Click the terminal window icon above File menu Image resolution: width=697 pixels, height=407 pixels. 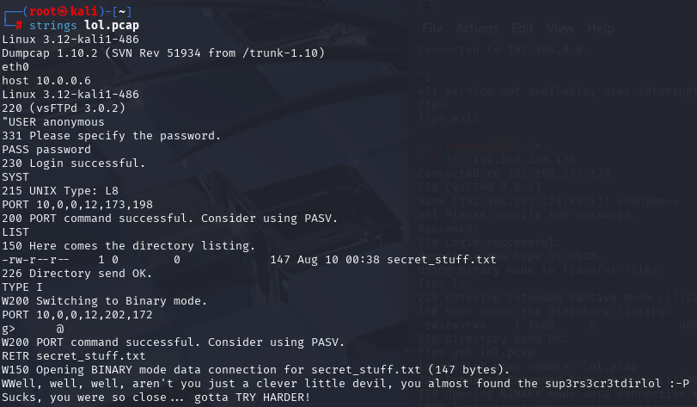(425, 6)
